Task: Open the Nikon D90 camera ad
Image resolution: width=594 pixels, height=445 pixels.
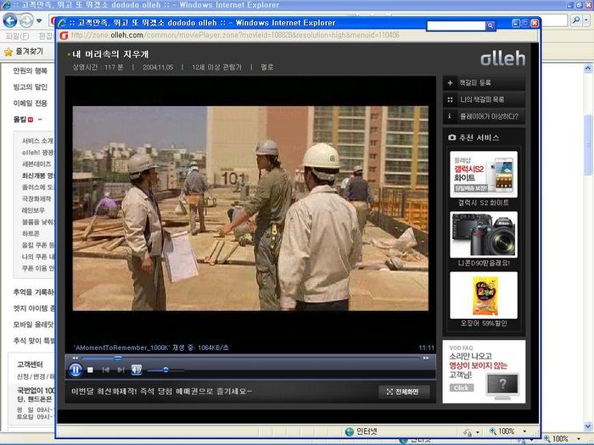Action: click(484, 235)
